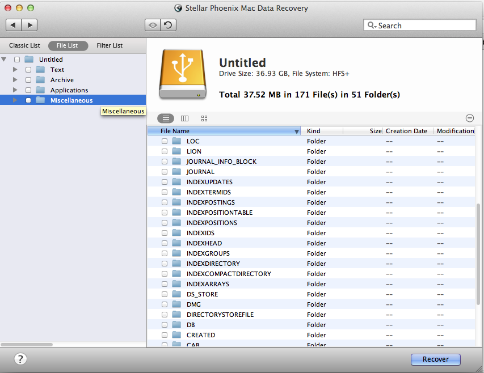
Task: Sort by Creation Date column header
Action: (x=408, y=131)
